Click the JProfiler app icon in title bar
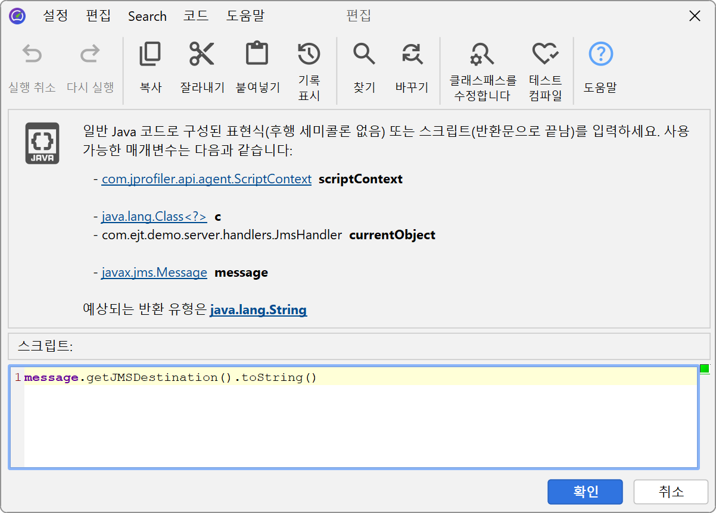 [x=17, y=16]
